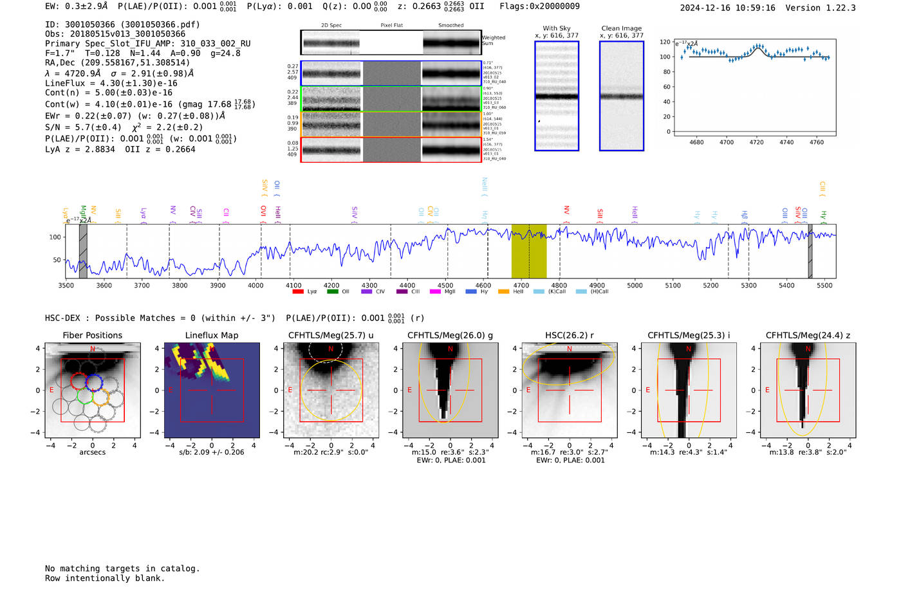This screenshot has height=613, width=901.
Task: Click the hatched gray band near 3550
Action: [x=83, y=252]
